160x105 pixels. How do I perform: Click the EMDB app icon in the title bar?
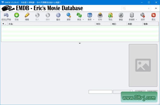(3, 2)
